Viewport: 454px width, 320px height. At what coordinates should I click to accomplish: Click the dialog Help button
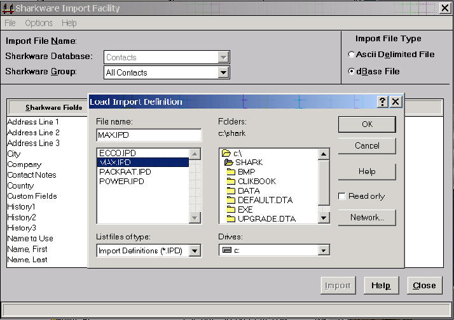tap(367, 171)
